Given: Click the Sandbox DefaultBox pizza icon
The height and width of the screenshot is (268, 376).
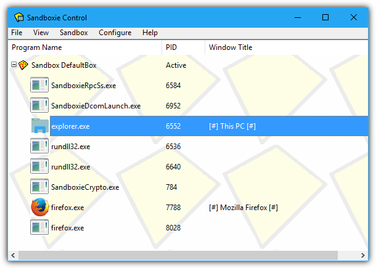Looking at the screenshot, I should point(23,65).
